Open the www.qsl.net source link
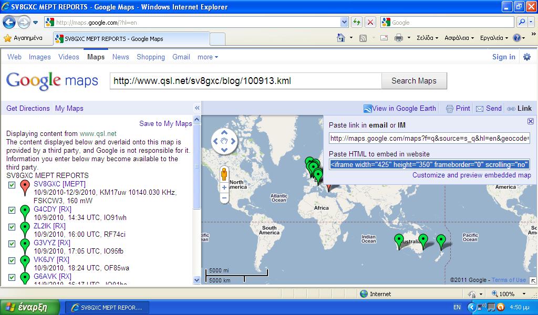538x315 pixels. coord(98,134)
